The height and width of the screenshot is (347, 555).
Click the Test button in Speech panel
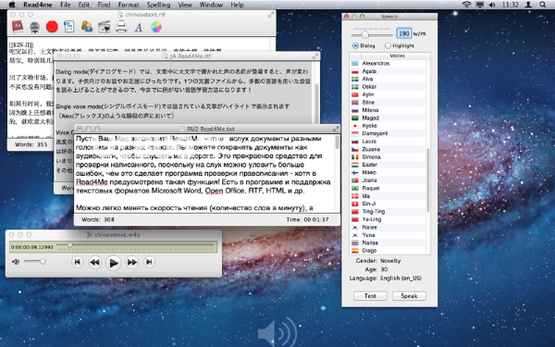coord(370,296)
